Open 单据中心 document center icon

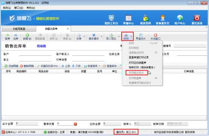click(x=128, y=18)
